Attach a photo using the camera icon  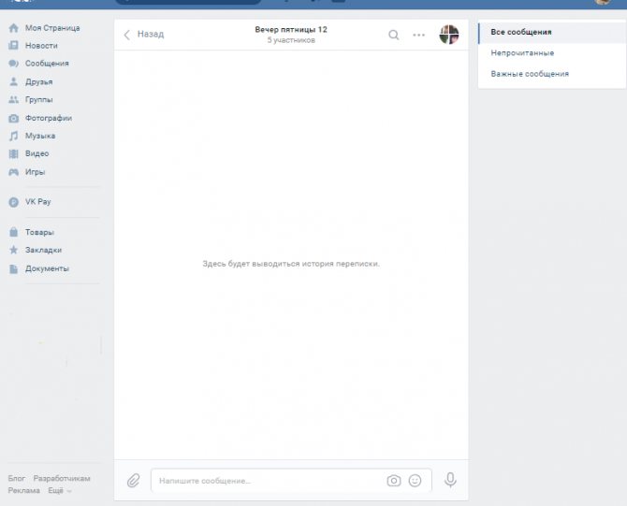click(394, 481)
